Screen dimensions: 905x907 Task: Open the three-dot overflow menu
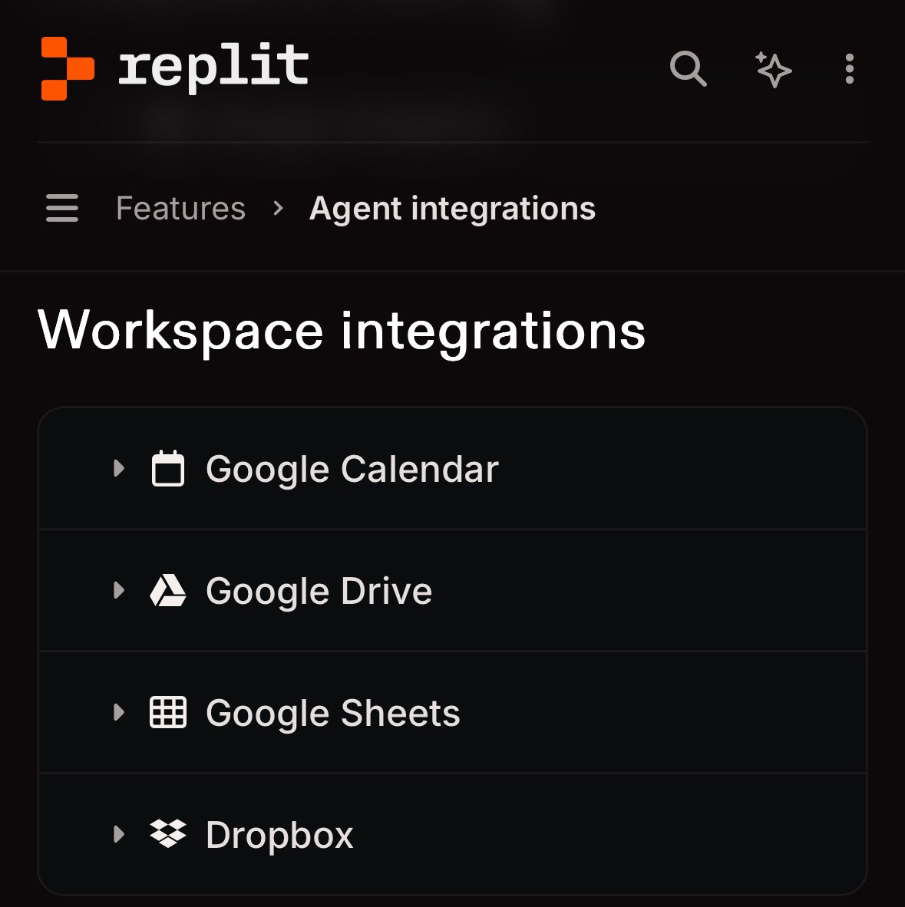tap(849, 70)
